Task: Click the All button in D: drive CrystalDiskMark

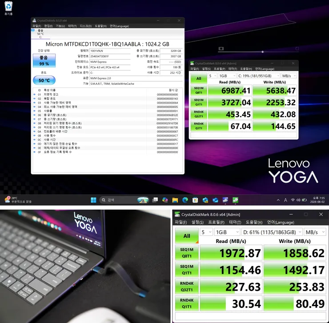Action: [187, 236]
